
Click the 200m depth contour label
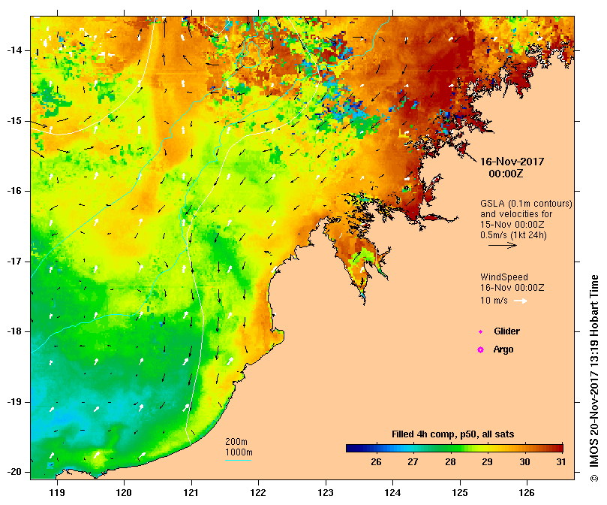tap(236, 442)
